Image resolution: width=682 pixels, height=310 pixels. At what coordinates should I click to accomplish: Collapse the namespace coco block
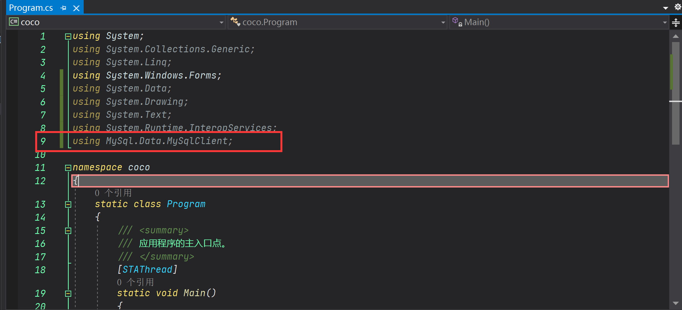[68, 168]
